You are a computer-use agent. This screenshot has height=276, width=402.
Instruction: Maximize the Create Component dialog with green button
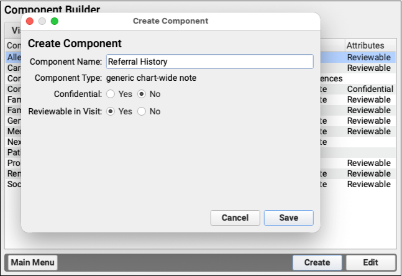pyautogui.click(x=54, y=21)
